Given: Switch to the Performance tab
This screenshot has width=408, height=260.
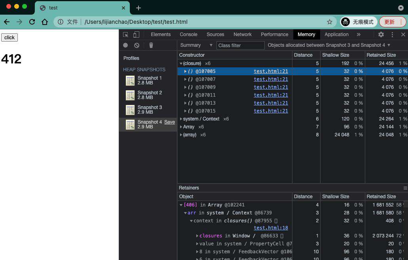Looking at the screenshot, I should tap(275, 34).
